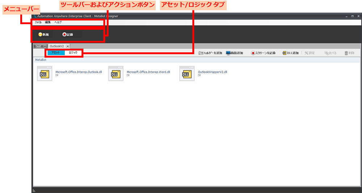The width and height of the screenshot is (362, 193).
Task: Open the 編集 menu
Action: [x=48, y=22]
